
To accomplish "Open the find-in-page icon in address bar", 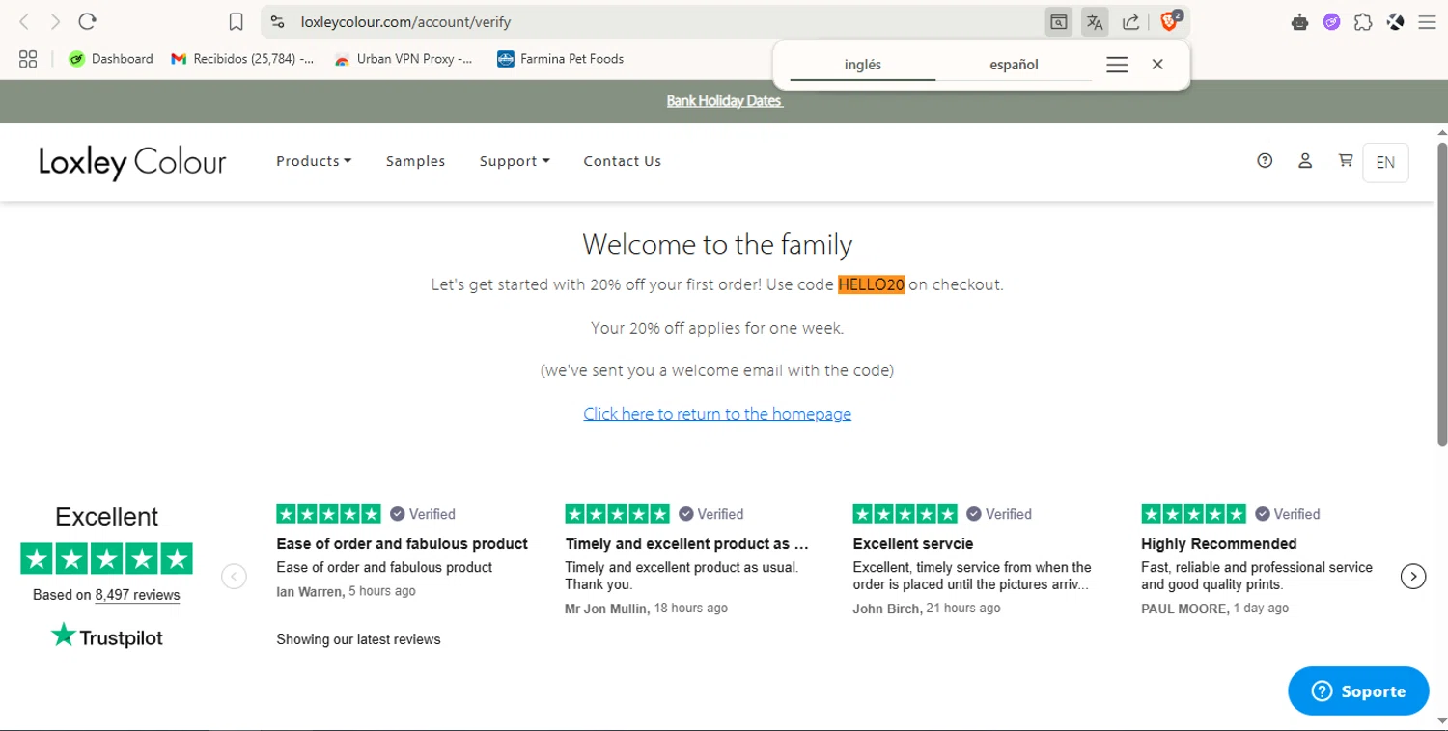I will click(x=1059, y=21).
